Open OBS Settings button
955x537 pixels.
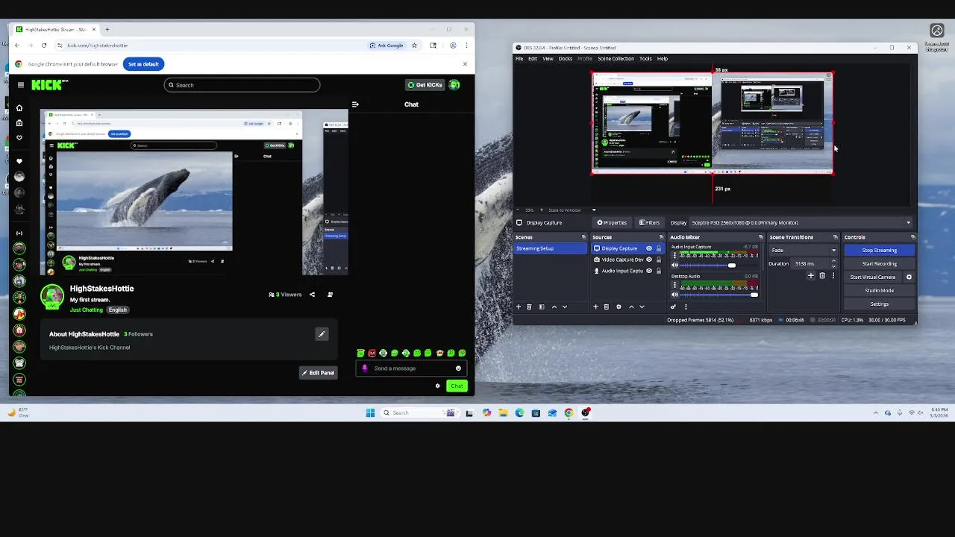point(879,304)
